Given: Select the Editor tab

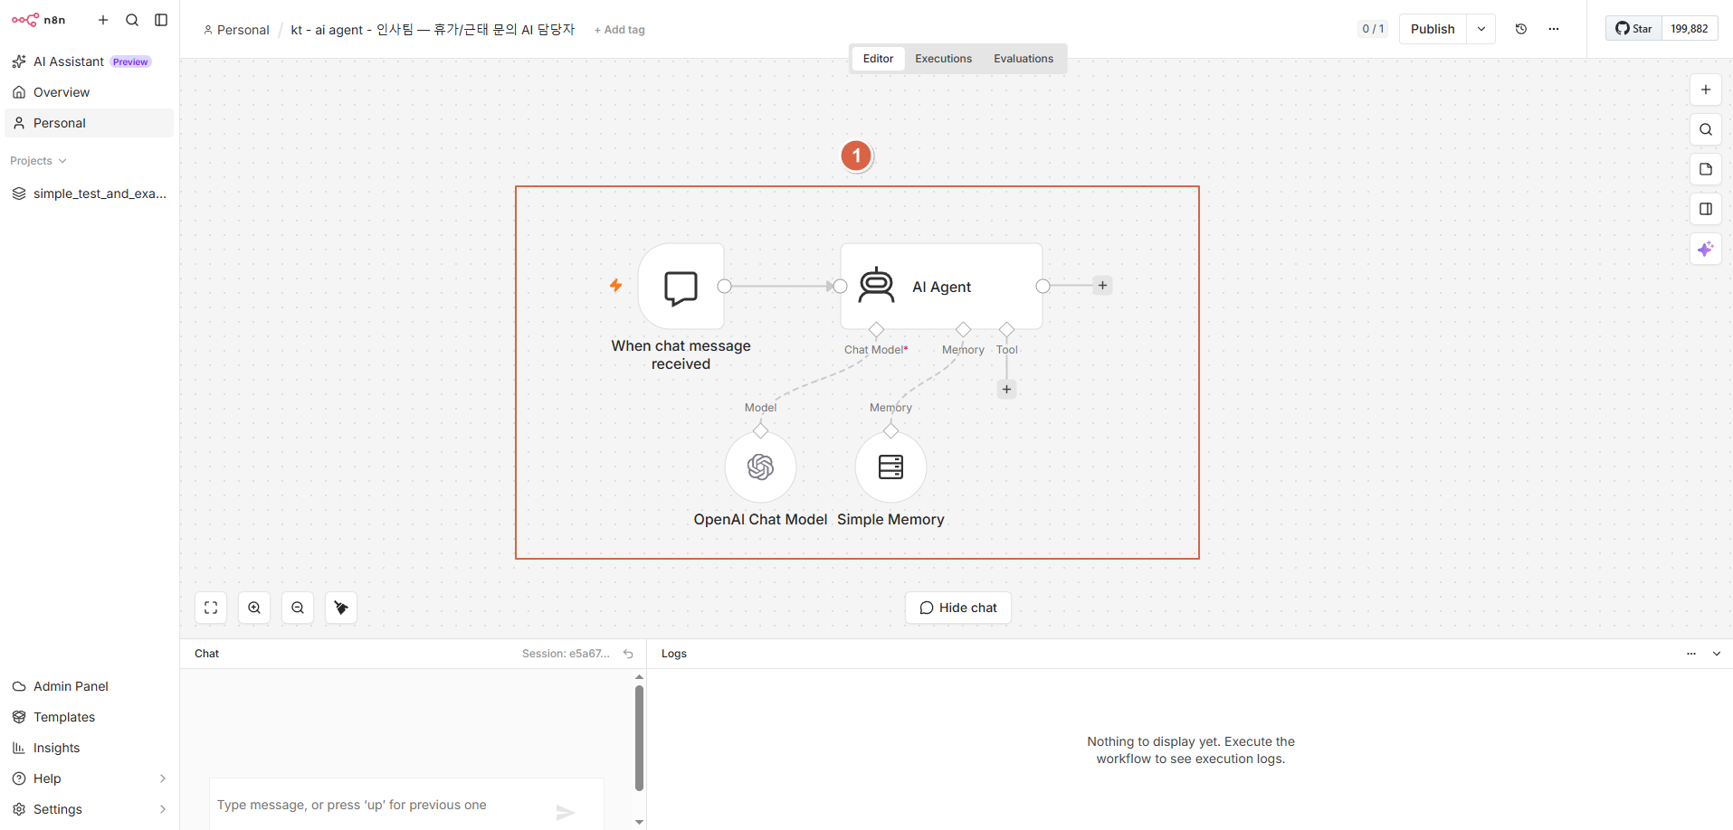Looking at the screenshot, I should pos(878,59).
